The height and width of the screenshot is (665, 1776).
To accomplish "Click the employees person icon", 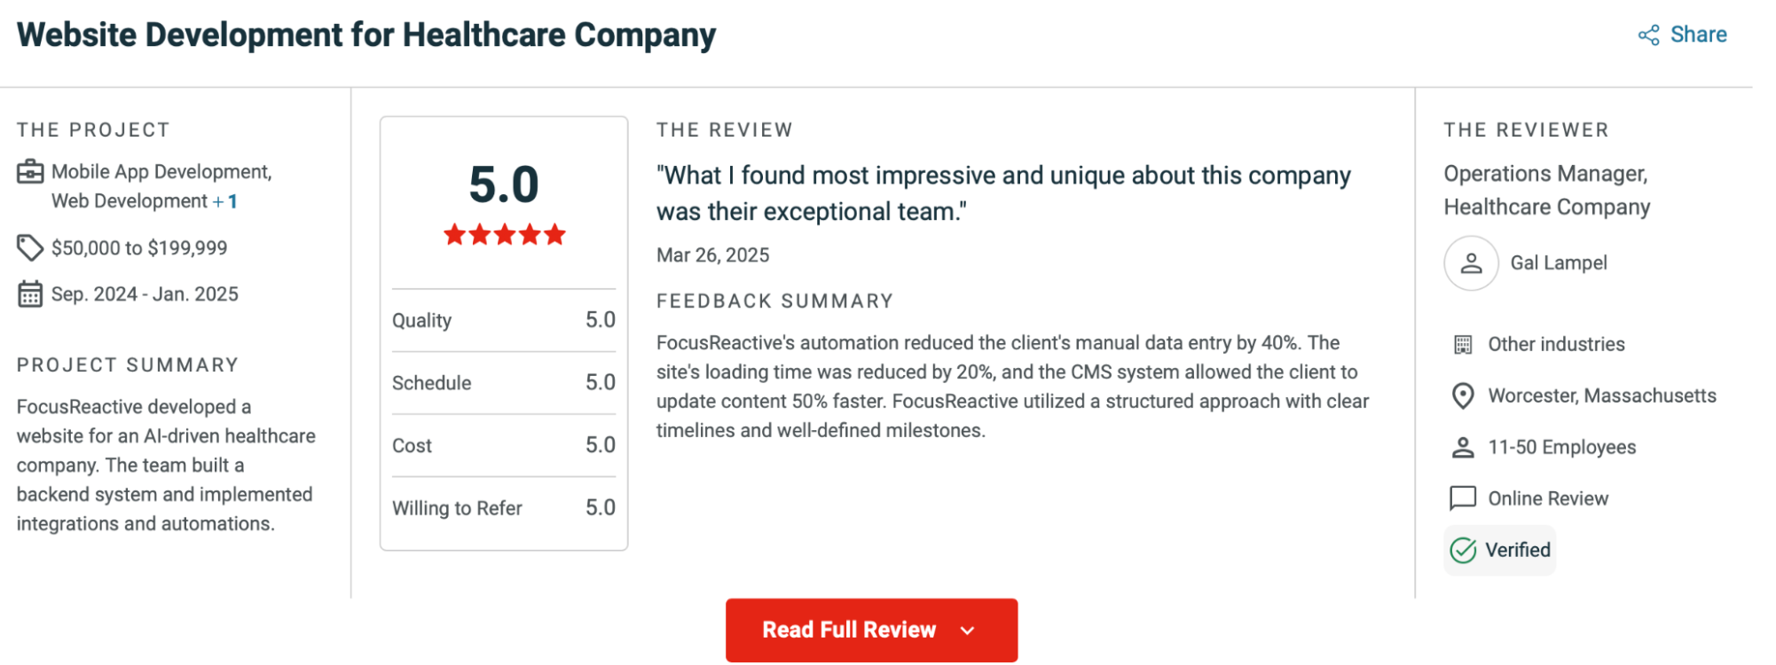I will coord(1463,448).
